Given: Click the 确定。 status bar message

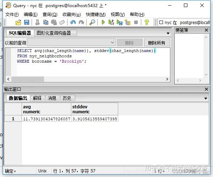Looking at the screenshot, I should (10, 171).
